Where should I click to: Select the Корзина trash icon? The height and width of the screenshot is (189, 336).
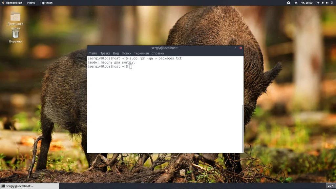tap(15, 36)
